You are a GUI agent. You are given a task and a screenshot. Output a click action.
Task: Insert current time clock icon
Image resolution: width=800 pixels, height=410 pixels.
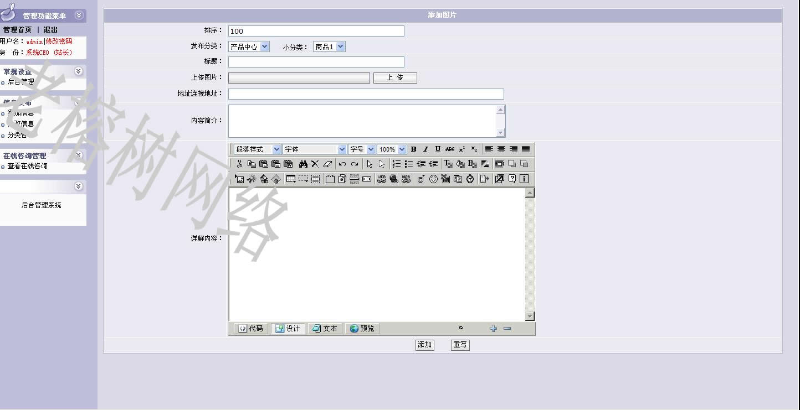coord(470,179)
